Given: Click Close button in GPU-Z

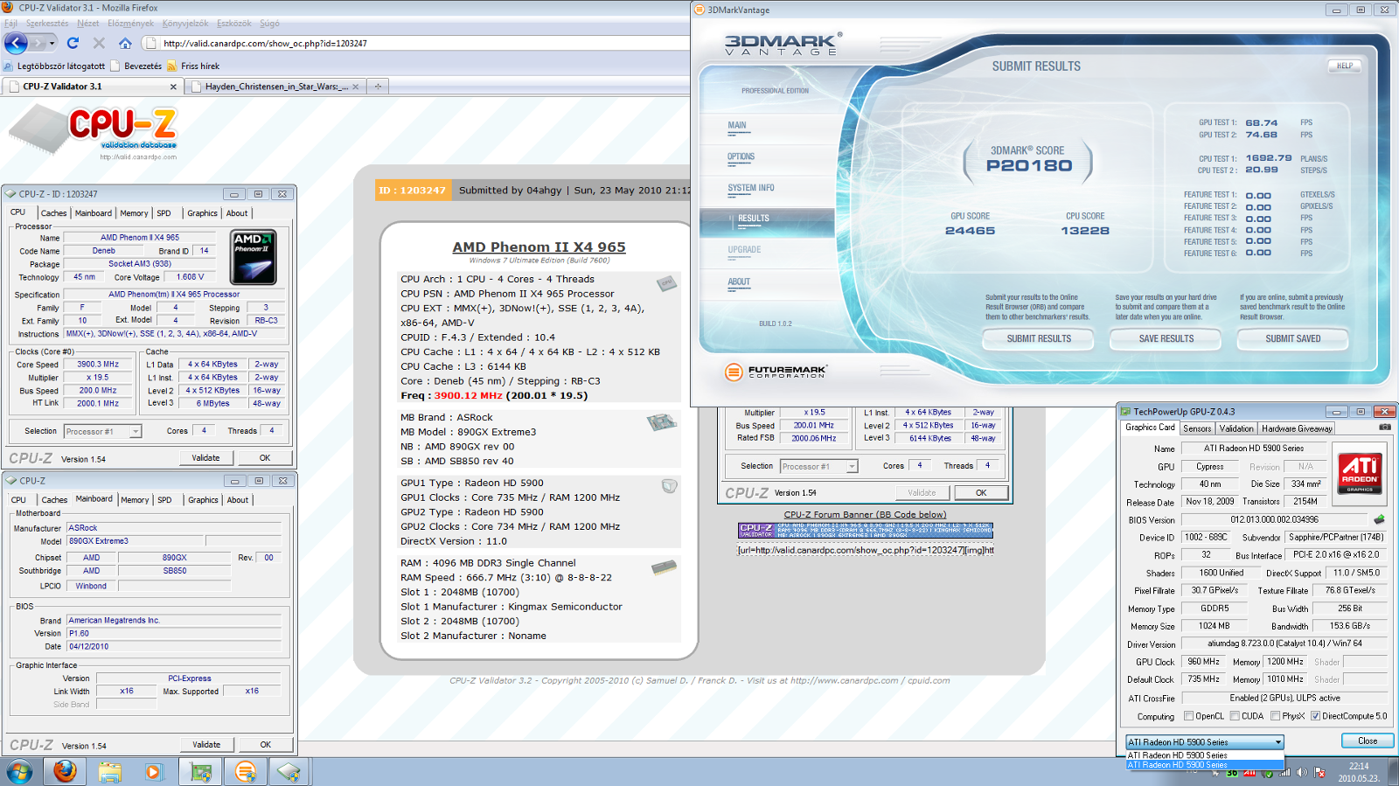Looking at the screenshot, I should coord(1368,741).
